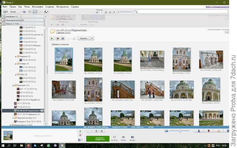Image resolution: width=237 pixels, height=148 pixels.
Task: Open the Правка menu
Action: coord(13,7)
